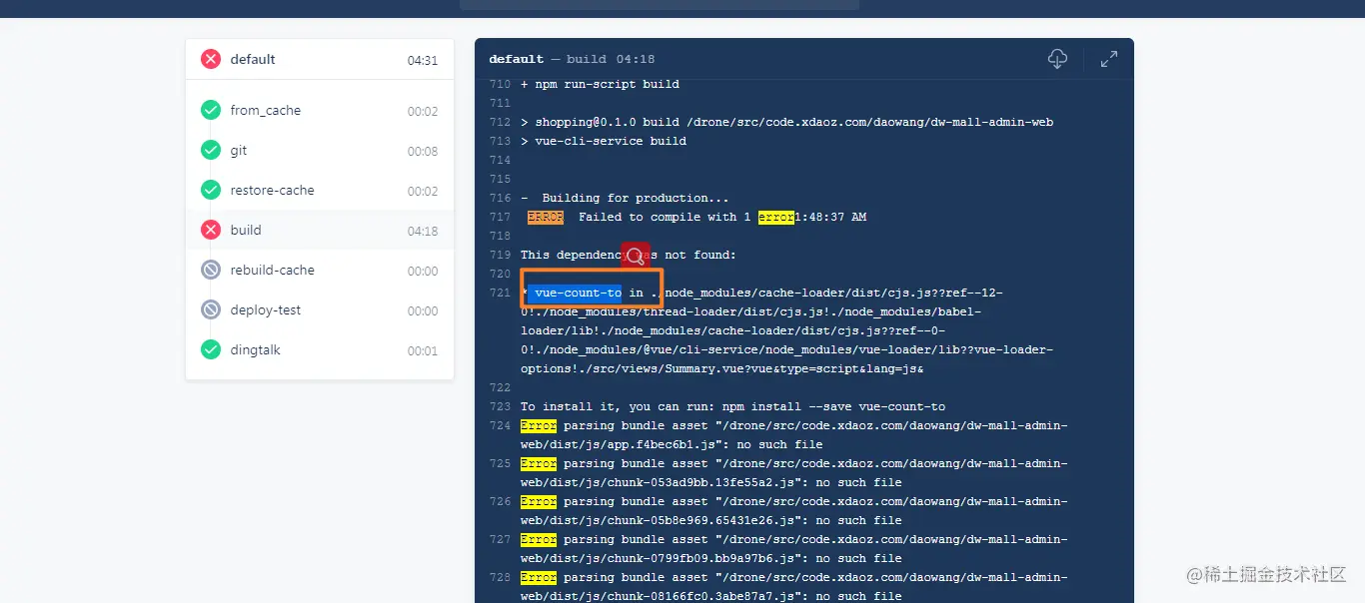Screen dimensions: 1365x603
Task: Select the deploy-test step
Action: [320, 309]
